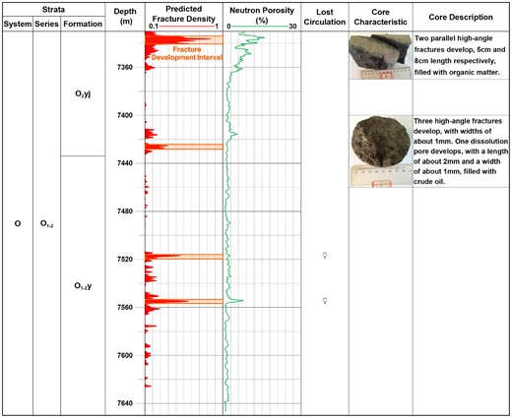Click the 'Two parallel high-angle fractures' description
The width and height of the screenshot is (512, 418).
click(x=460, y=55)
